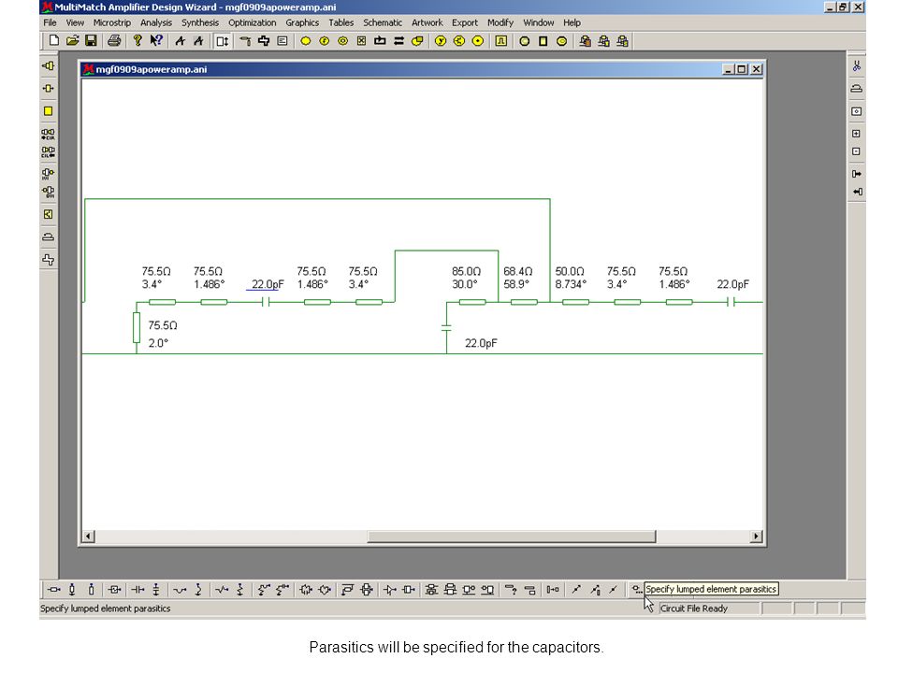898x673 pixels.
Task: Click the horizontal scrollbar thumb
Action: tap(512, 537)
